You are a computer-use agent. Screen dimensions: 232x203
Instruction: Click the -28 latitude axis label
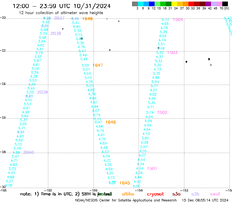click(x=3, y=152)
